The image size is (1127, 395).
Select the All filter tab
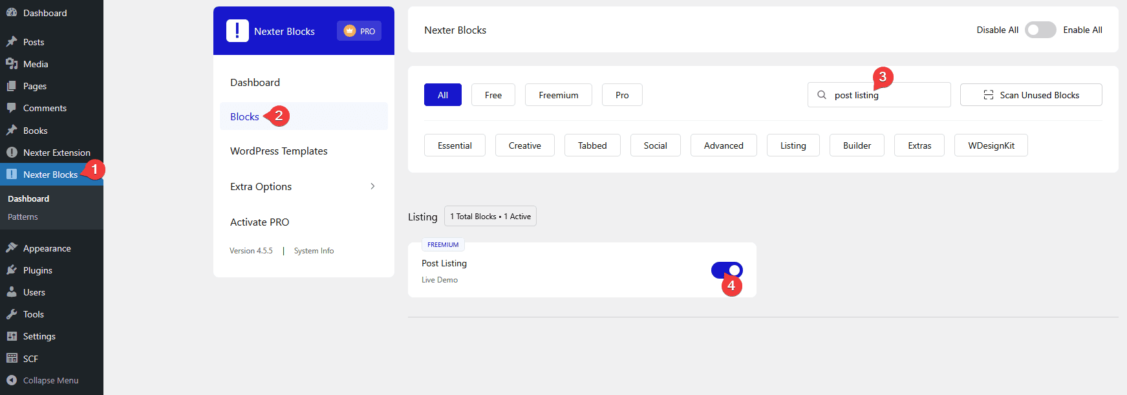coord(443,95)
